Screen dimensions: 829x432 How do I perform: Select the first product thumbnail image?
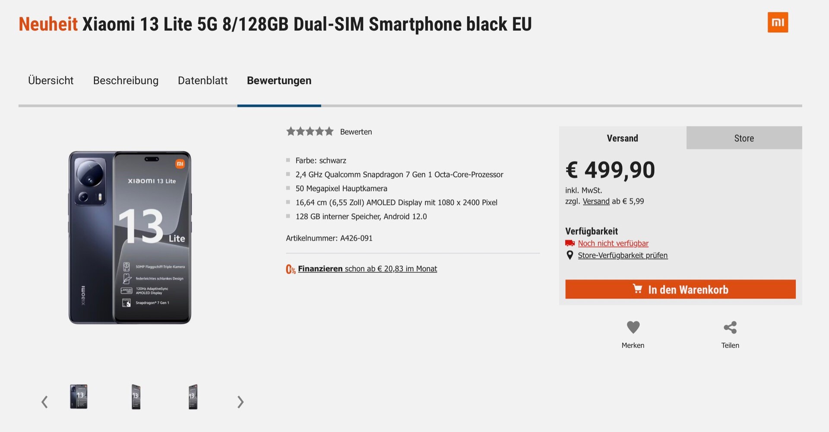(x=79, y=397)
